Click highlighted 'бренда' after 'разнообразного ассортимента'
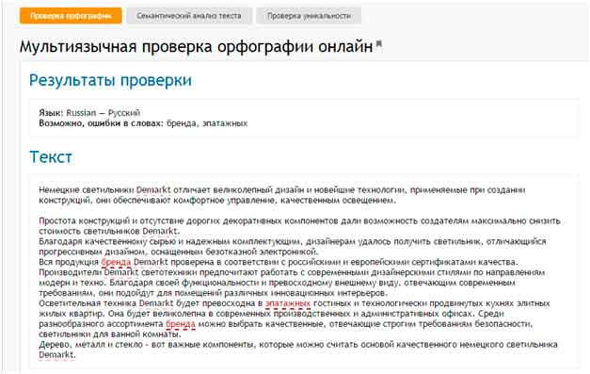 [181, 324]
